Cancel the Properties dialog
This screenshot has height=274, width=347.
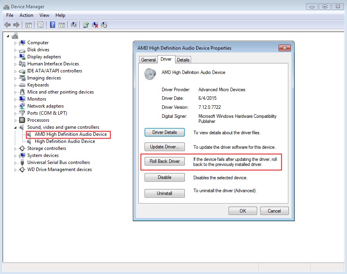[x=274, y=211]
